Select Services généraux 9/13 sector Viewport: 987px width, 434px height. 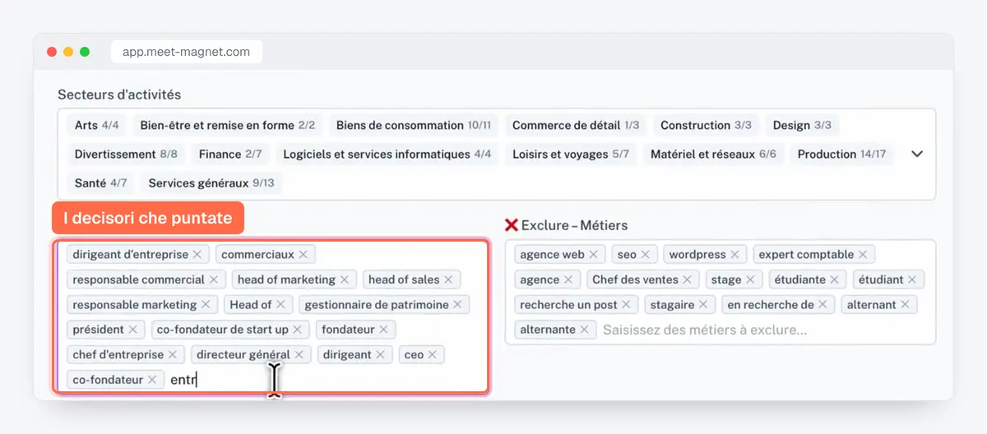click(x=211, y=182)
